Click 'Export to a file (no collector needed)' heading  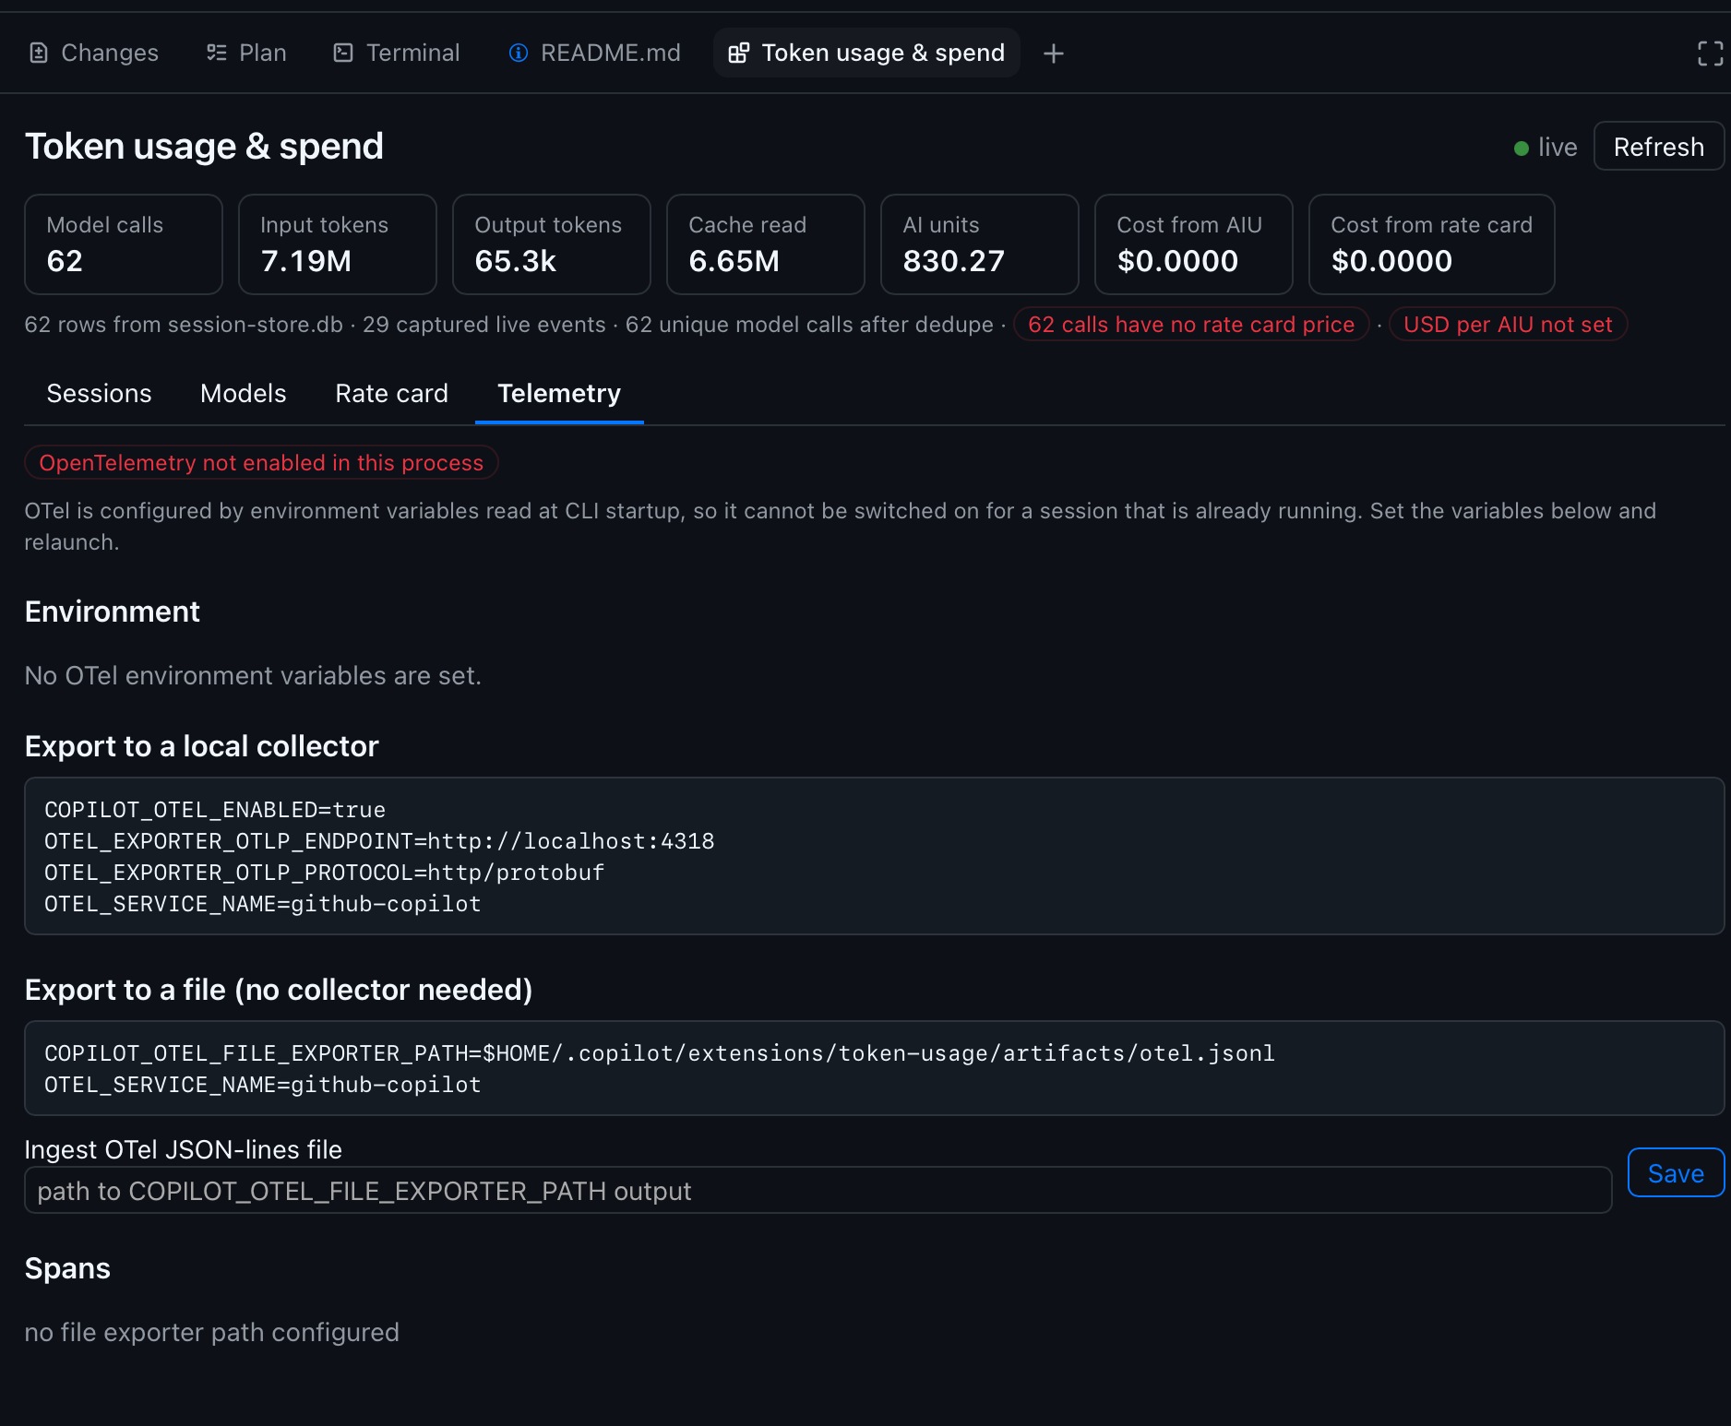click(279, 989)
